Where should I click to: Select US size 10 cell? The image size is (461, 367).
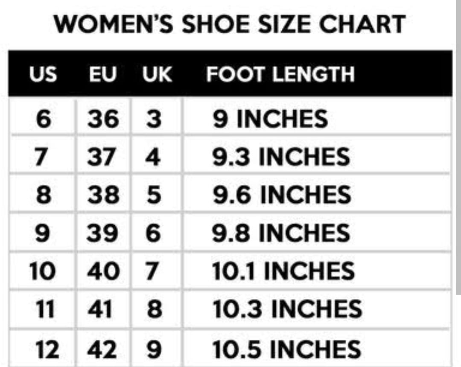[x=42, y=271]
